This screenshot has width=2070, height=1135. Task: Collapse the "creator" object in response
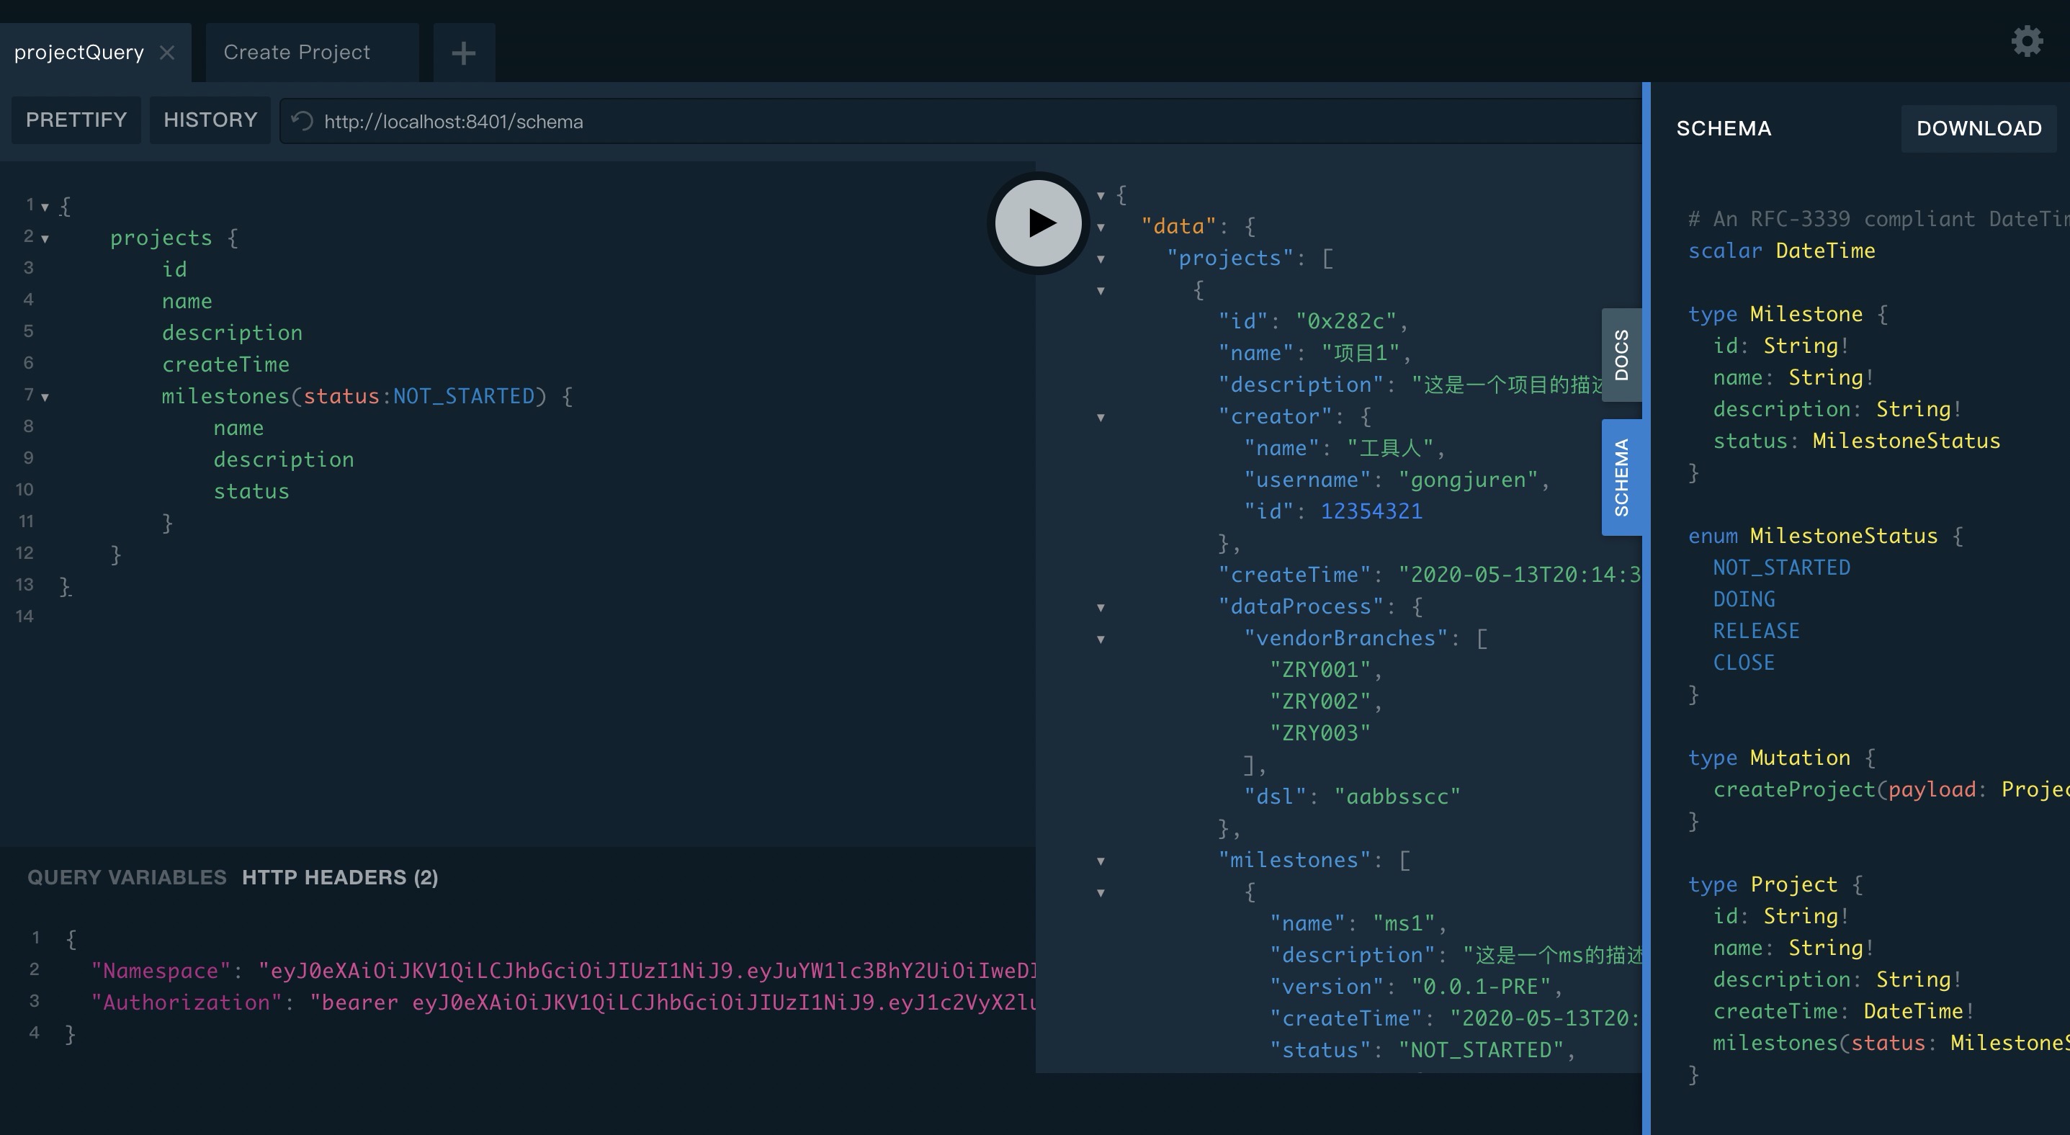click(1101, 418)
